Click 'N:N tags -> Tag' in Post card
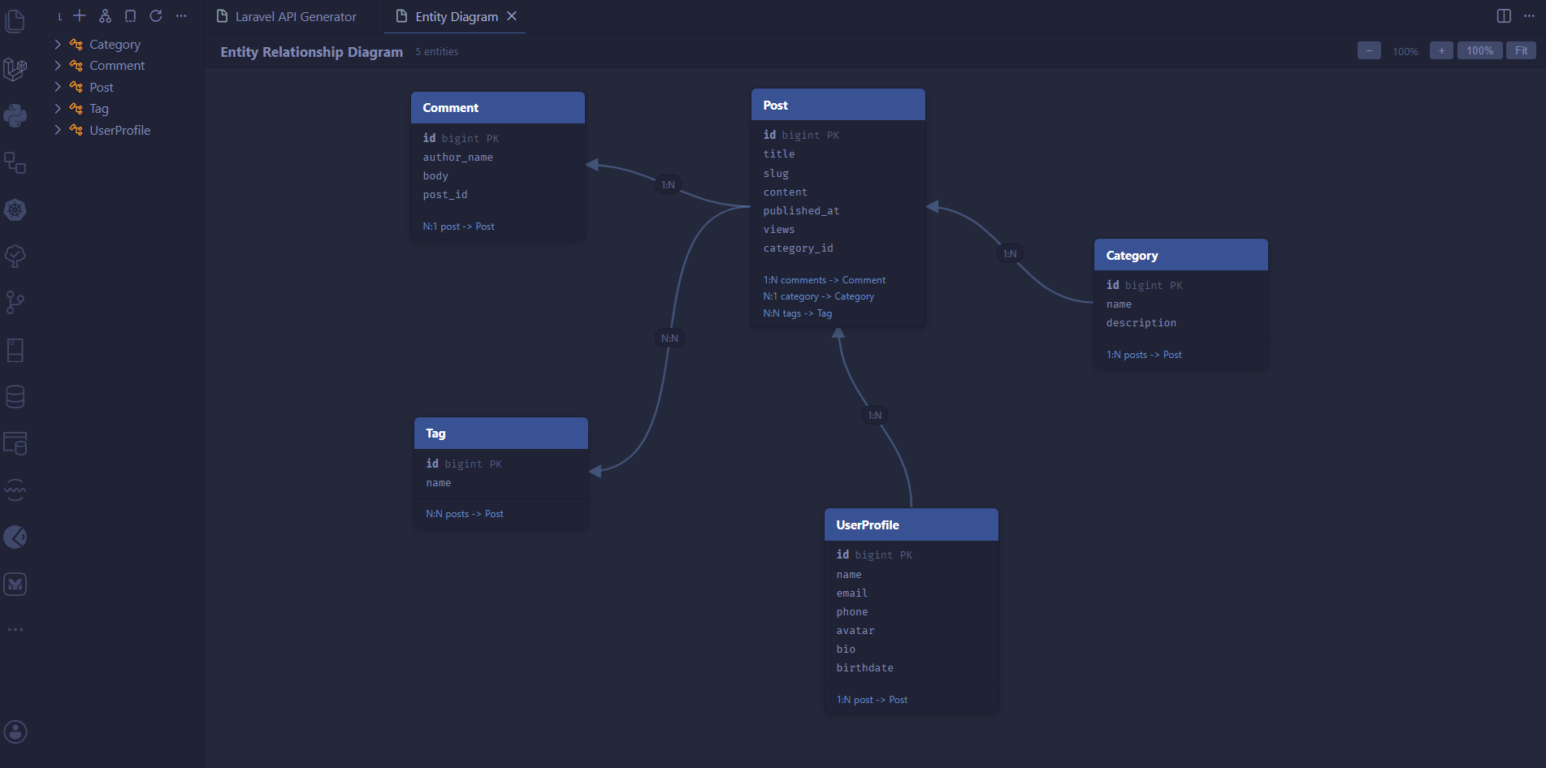 pyautogui.click(x=798, y=313)
